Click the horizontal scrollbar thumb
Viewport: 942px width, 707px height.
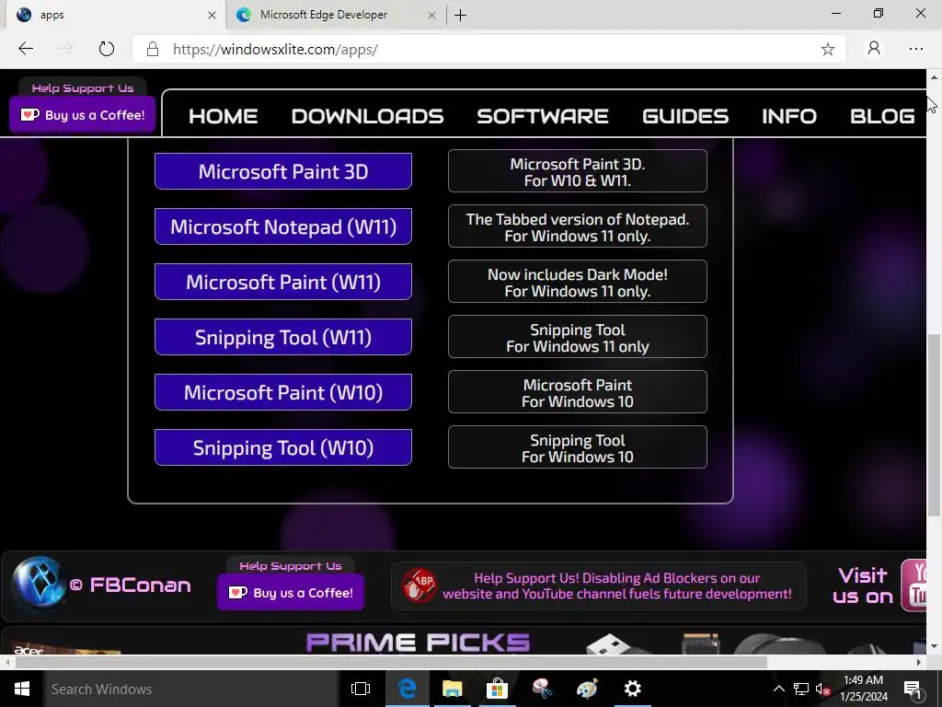[x=391, y=663]
